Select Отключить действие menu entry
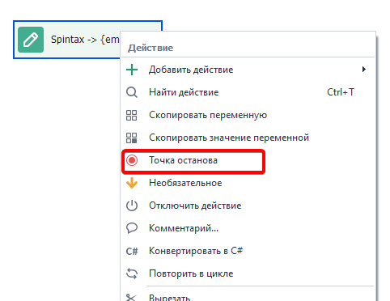The image size is (390, 301). (248, 206)
